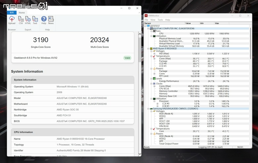Click the 3190 Single-Core Score
Screen dimensions: 258x163
click(41, 40)
